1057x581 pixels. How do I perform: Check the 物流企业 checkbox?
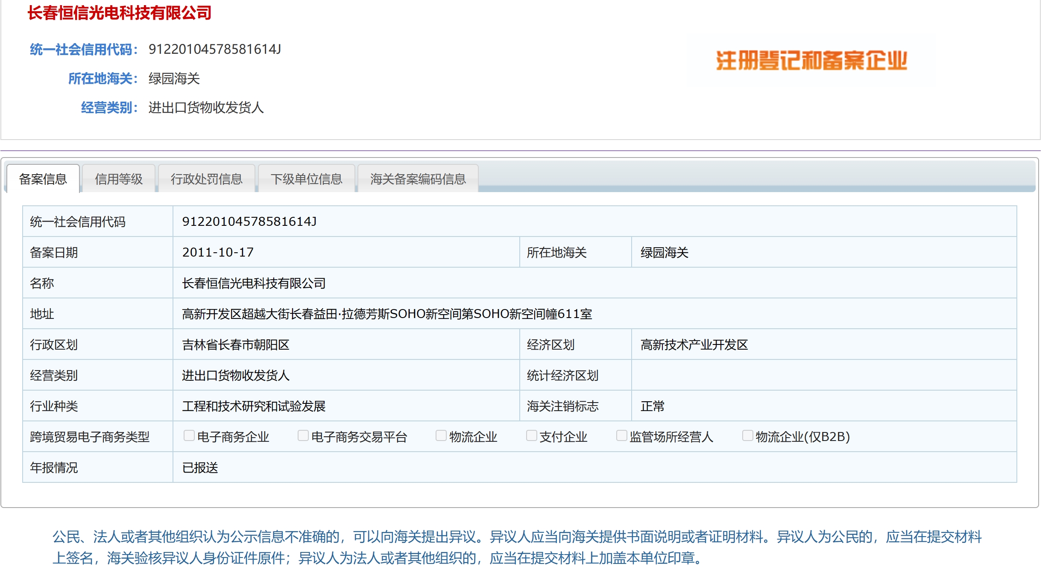point(441,435)
